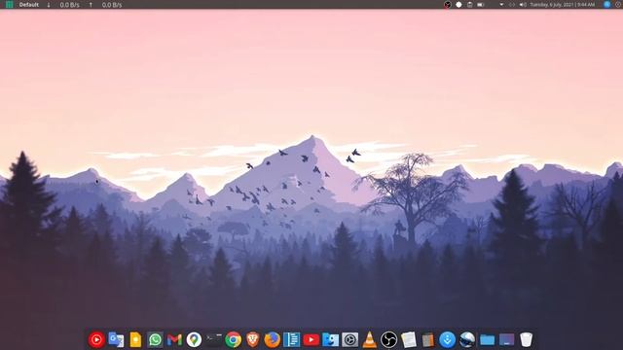Open OBS Studio from the dock
Image resolution: width=623 pixels, height=350 pixels.
pos(389,339)
